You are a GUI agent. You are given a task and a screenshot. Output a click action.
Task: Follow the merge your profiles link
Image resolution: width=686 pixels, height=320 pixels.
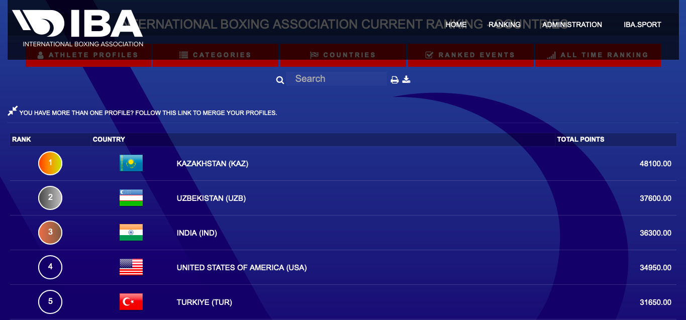click(148, 113)
